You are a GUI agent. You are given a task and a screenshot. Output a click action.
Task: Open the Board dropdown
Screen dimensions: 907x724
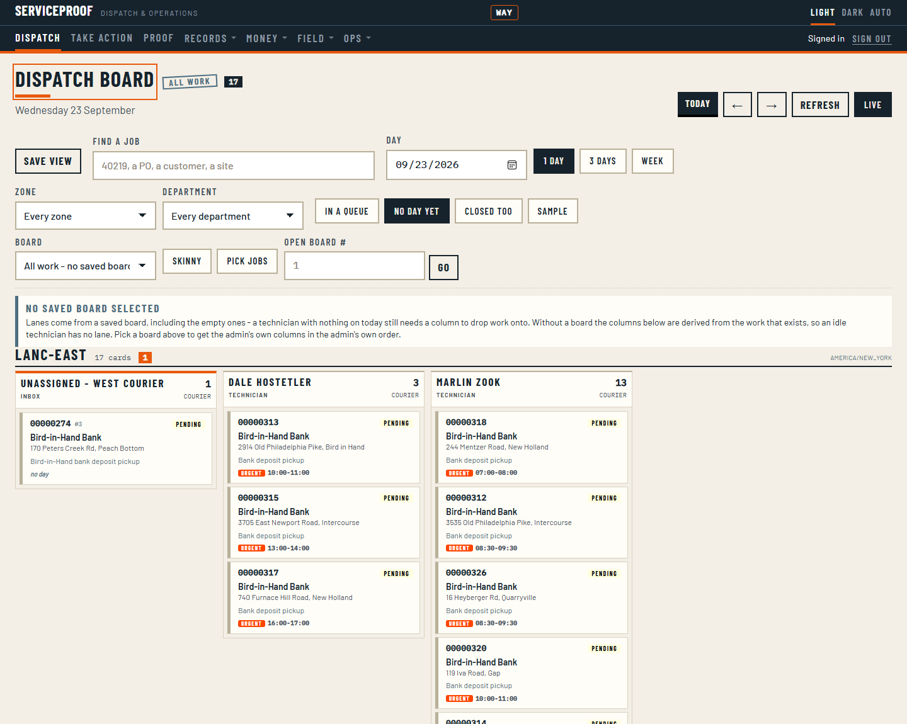click(x=86, y=266)
